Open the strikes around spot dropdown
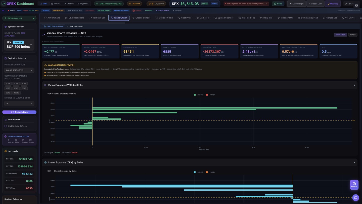 19,104
